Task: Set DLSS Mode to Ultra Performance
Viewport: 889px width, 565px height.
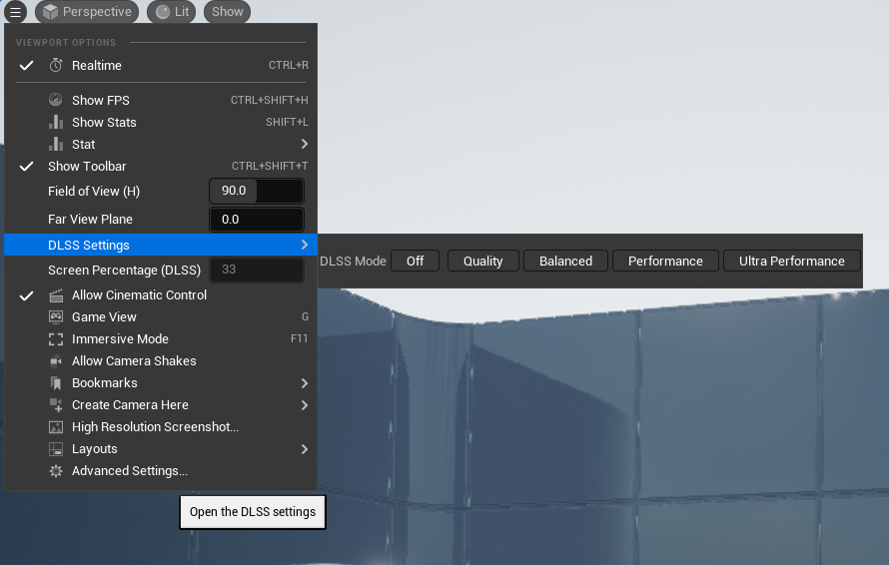Action: tap(791, 261)
